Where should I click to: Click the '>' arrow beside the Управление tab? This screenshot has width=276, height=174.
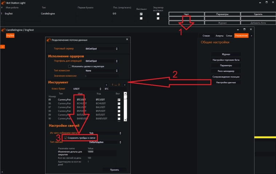251,36
